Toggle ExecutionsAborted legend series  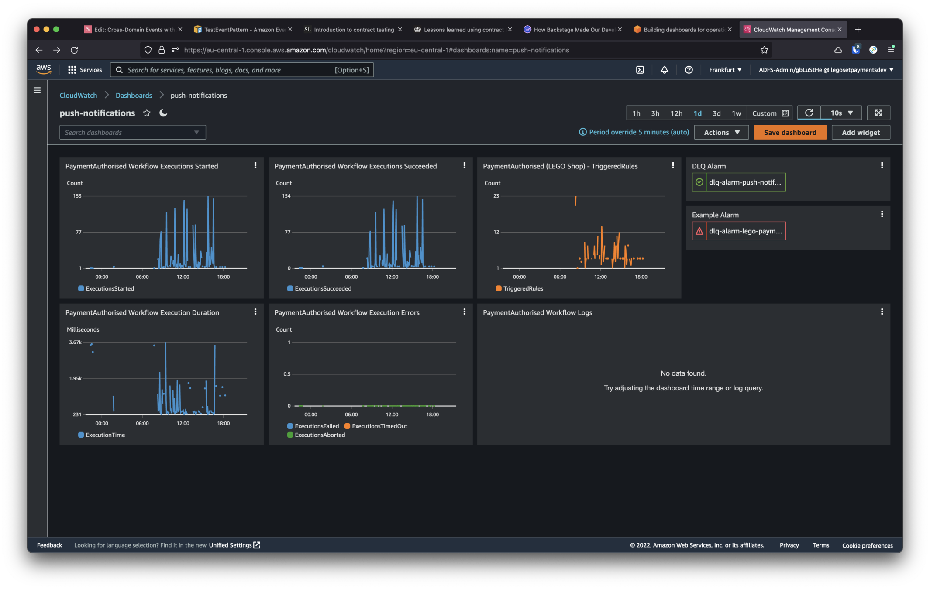316,435
